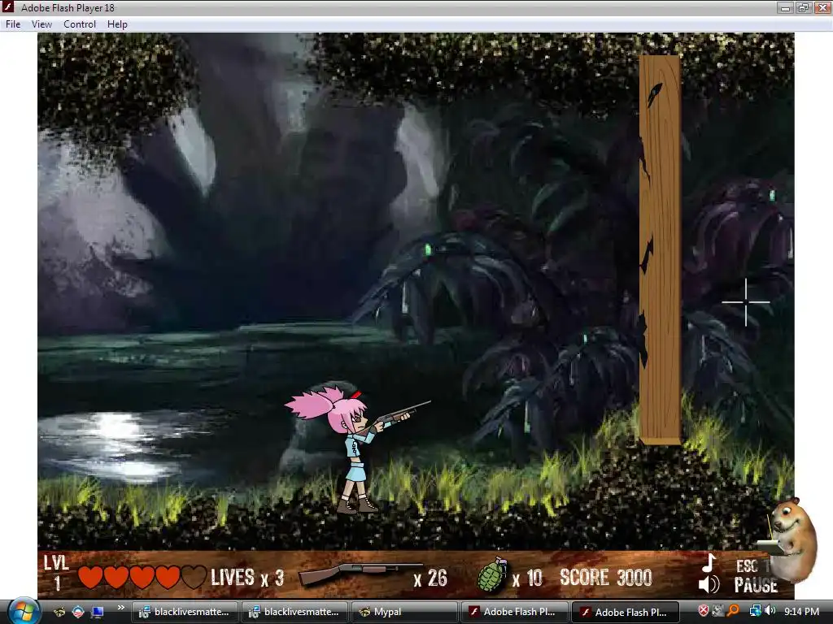The height and width of the screenshot is (624, 833).
Task: Open the View menu
Action: 41,24
